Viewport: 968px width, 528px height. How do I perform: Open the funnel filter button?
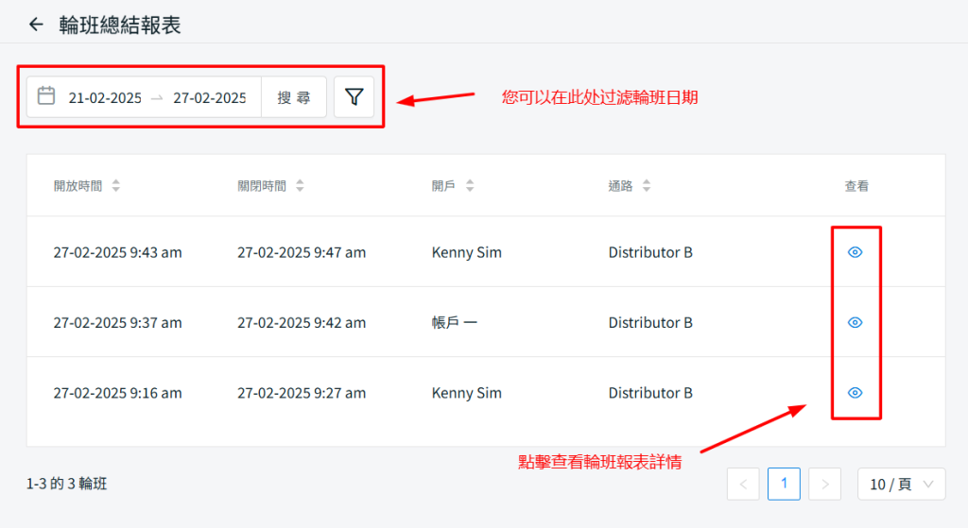click(x=354, y=97)
